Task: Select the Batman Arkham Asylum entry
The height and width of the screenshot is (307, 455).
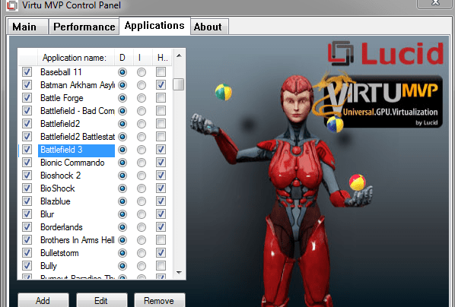Action: [77, 85]
